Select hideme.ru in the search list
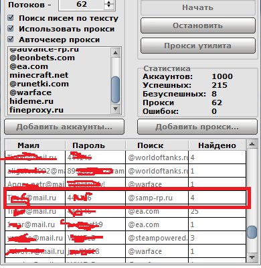This screenshot has height=268, width=261. coord(31,101)
